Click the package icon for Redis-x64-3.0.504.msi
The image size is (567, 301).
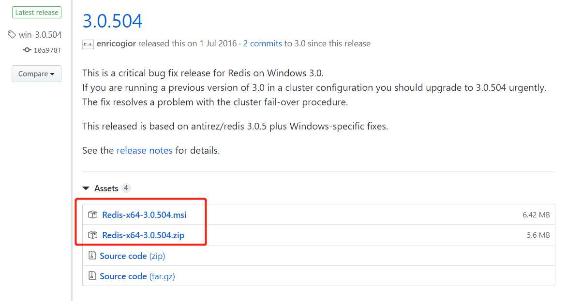(x=92, y=215)
